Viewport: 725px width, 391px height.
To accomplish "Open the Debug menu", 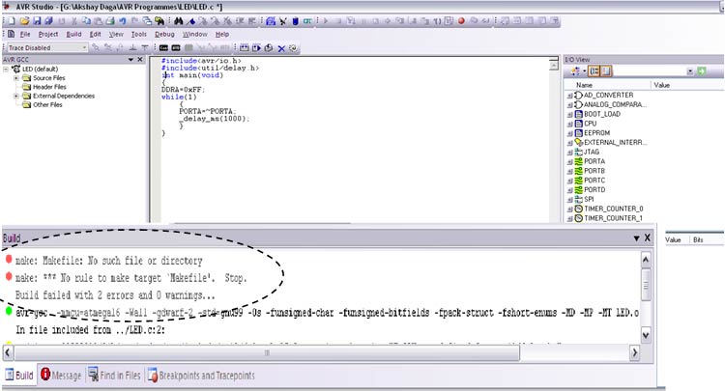I will pos(164,34).
